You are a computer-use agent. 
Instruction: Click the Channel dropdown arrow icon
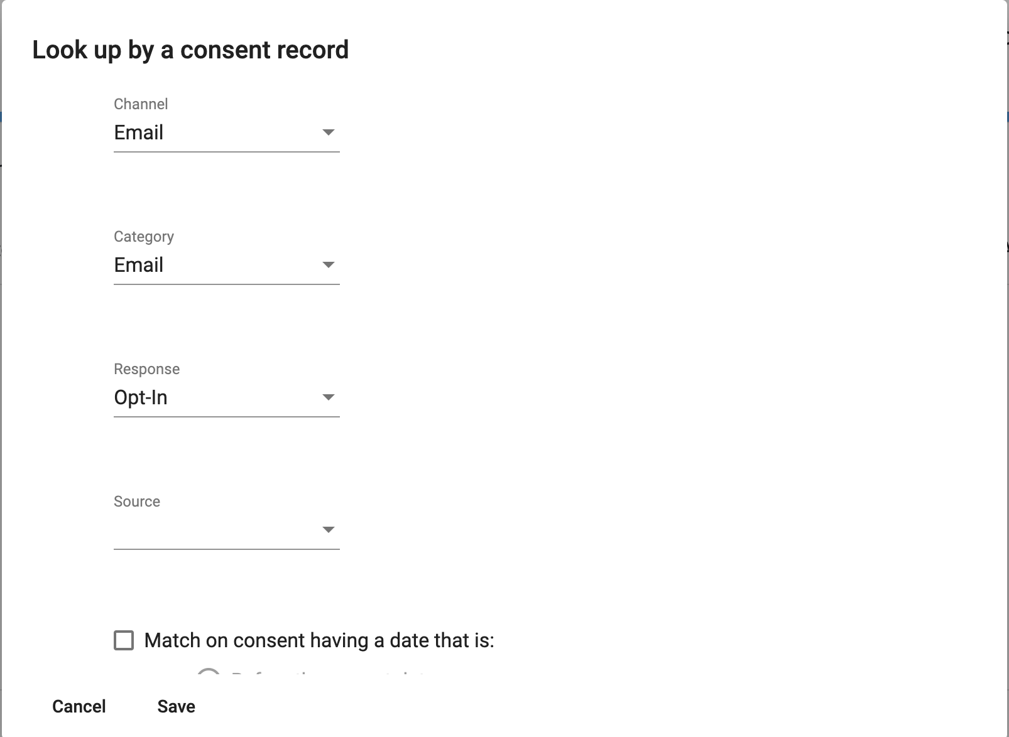coord(328,132)
